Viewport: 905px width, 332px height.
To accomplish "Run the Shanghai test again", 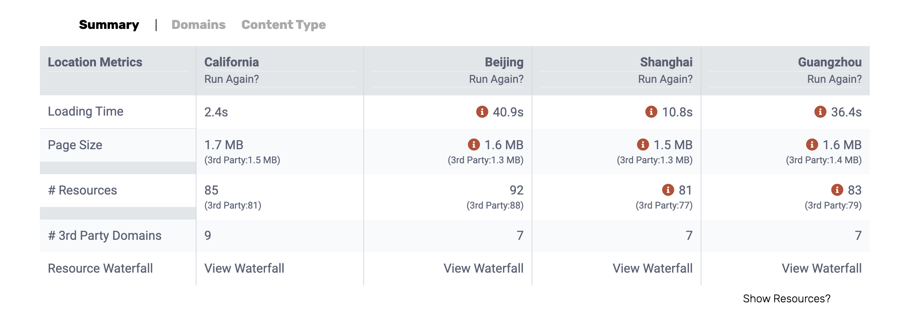I will pyautogui.click(x=665, y=79).
